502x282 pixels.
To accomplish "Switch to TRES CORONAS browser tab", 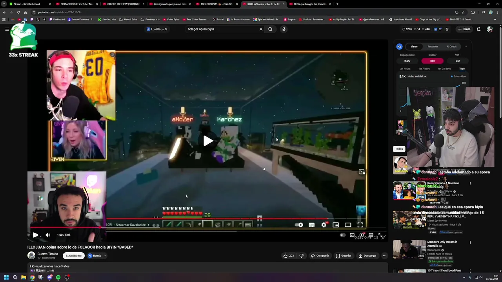I will [216, 4].
